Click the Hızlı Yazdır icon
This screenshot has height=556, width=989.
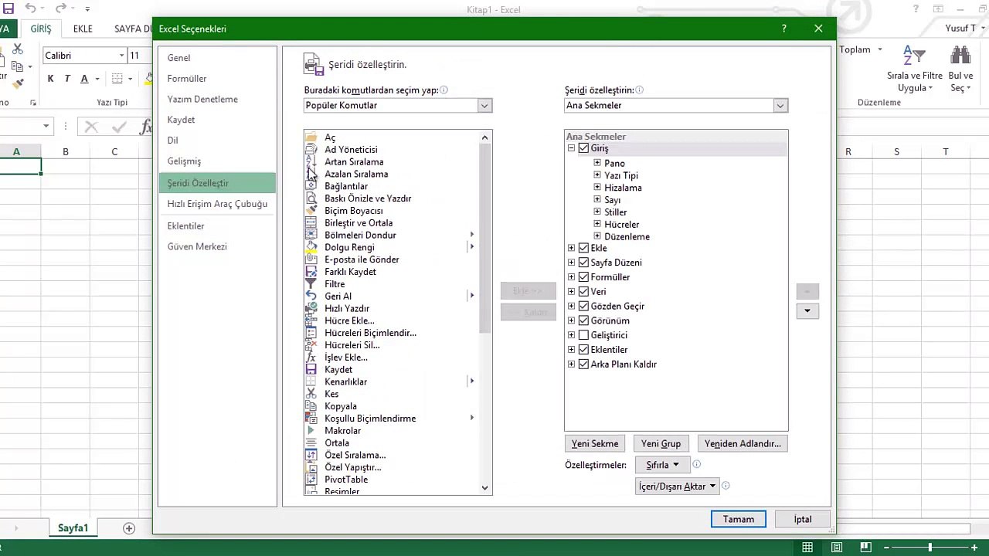(311, 308)
